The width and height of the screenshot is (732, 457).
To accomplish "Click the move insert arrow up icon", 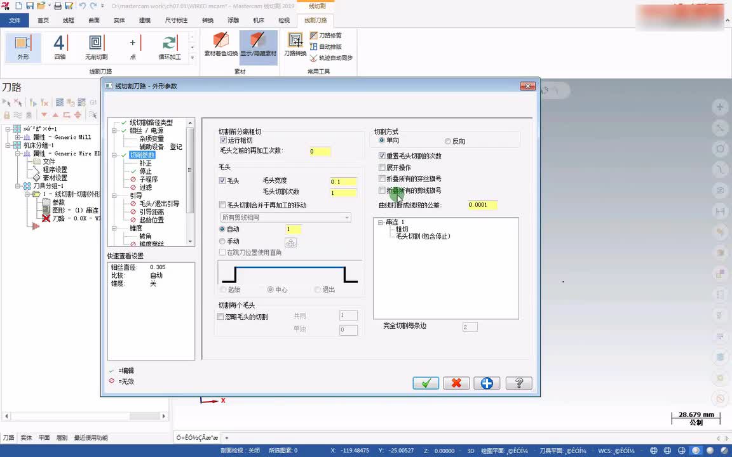I will (x=55, y=115).
